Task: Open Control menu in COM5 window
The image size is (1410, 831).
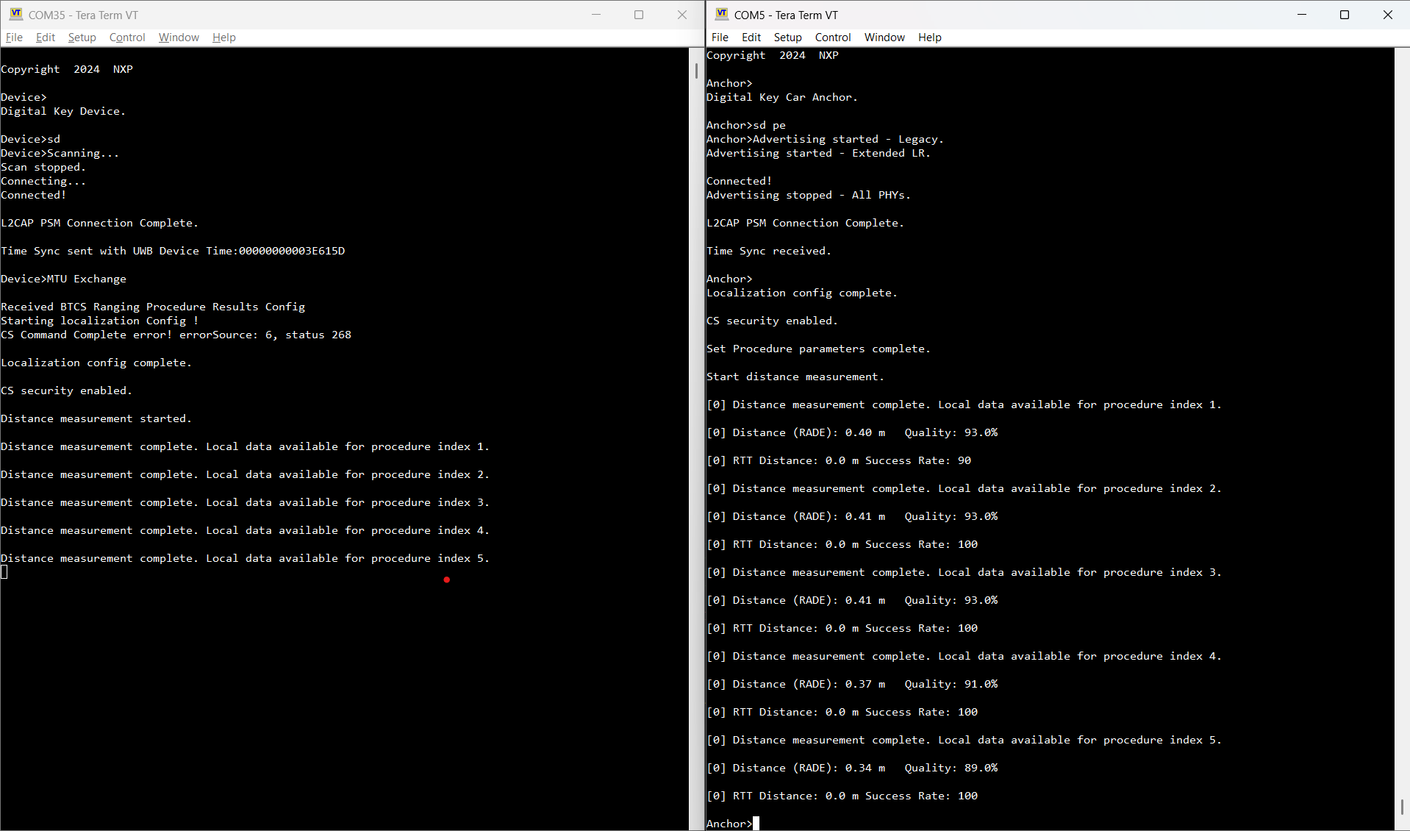Action: tap(832, 38)
